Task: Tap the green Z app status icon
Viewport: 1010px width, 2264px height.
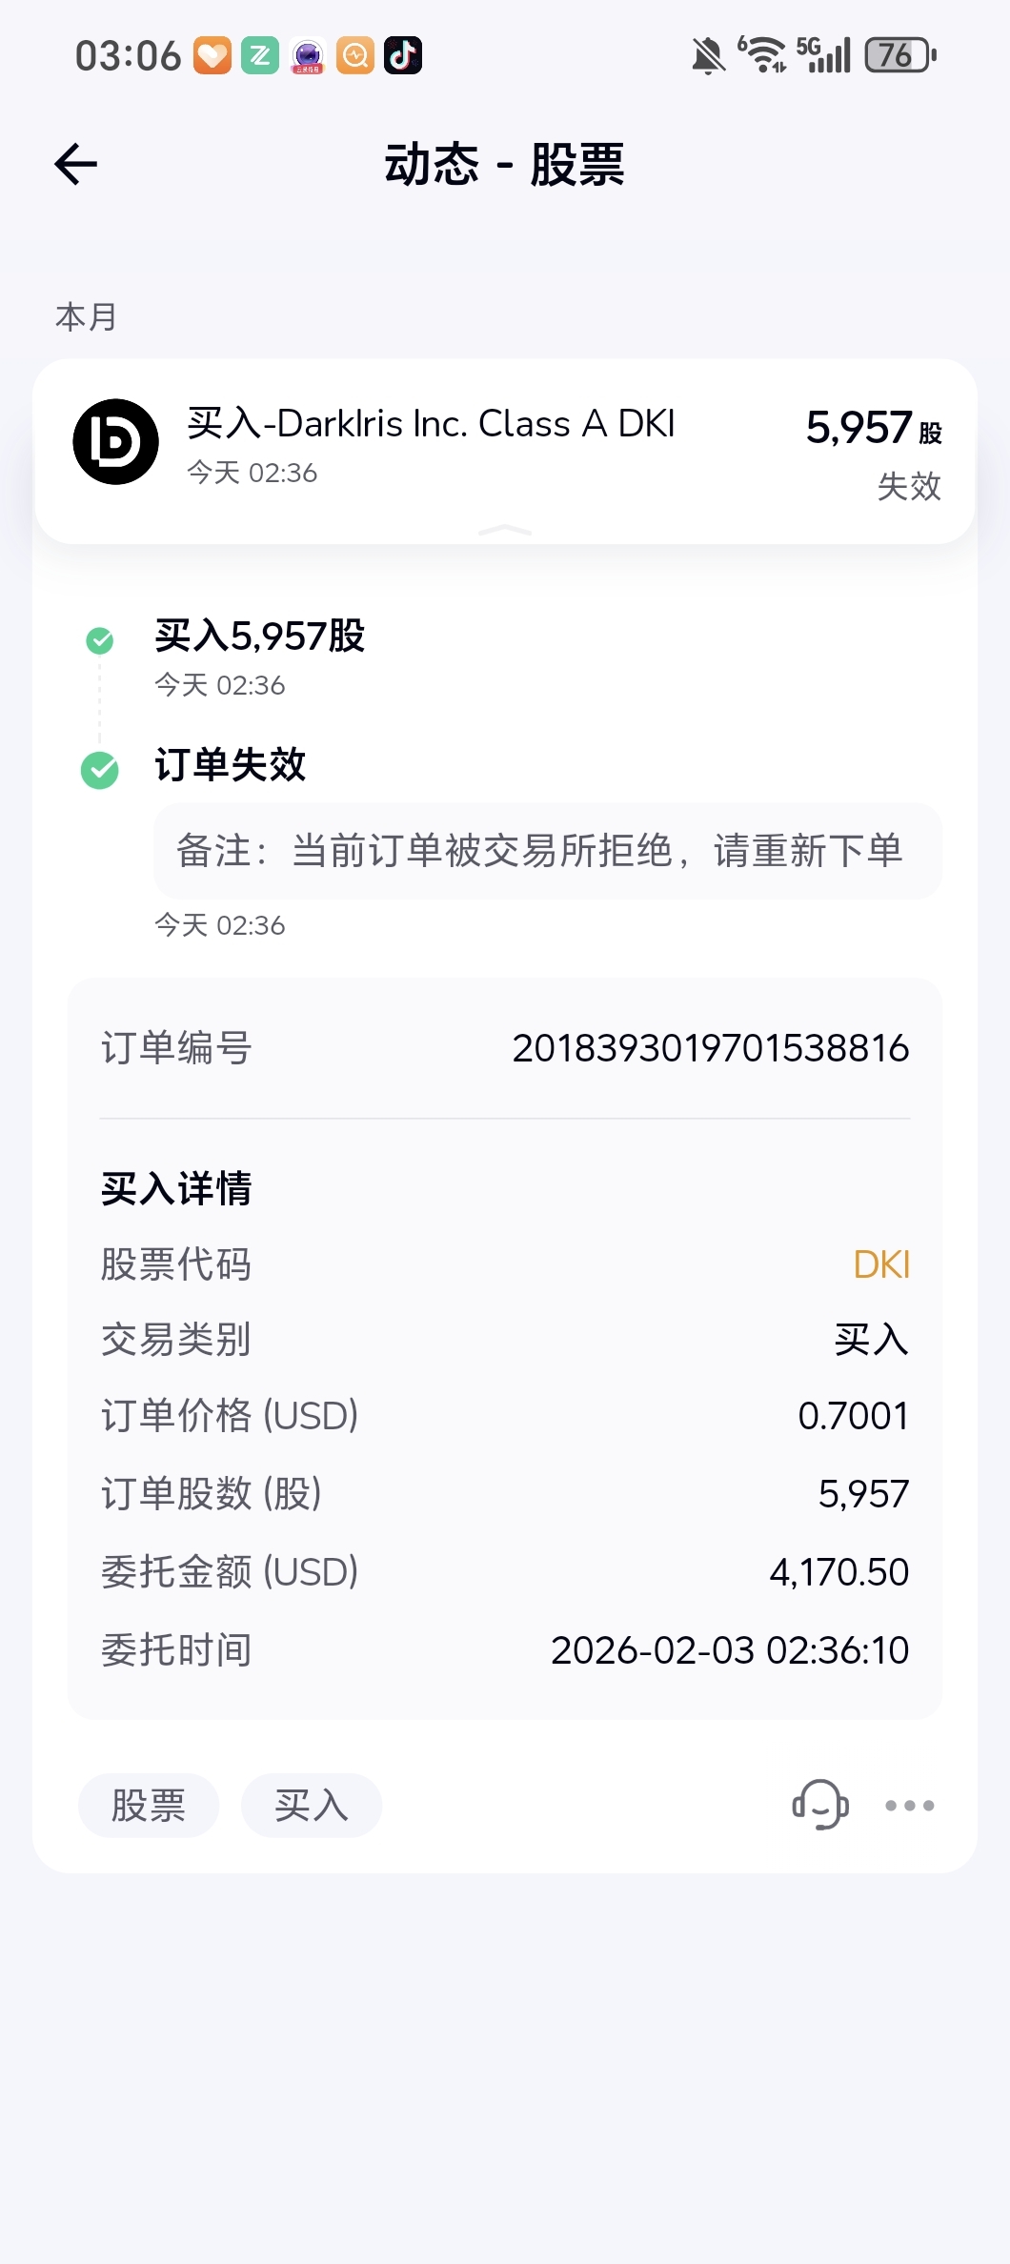Action: click(x=260, y=55)
